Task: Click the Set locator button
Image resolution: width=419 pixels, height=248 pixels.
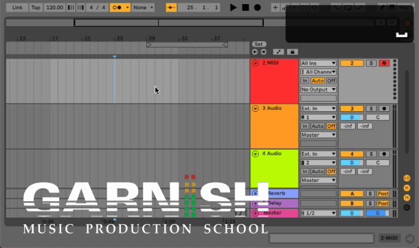Action: pos(258,44)
